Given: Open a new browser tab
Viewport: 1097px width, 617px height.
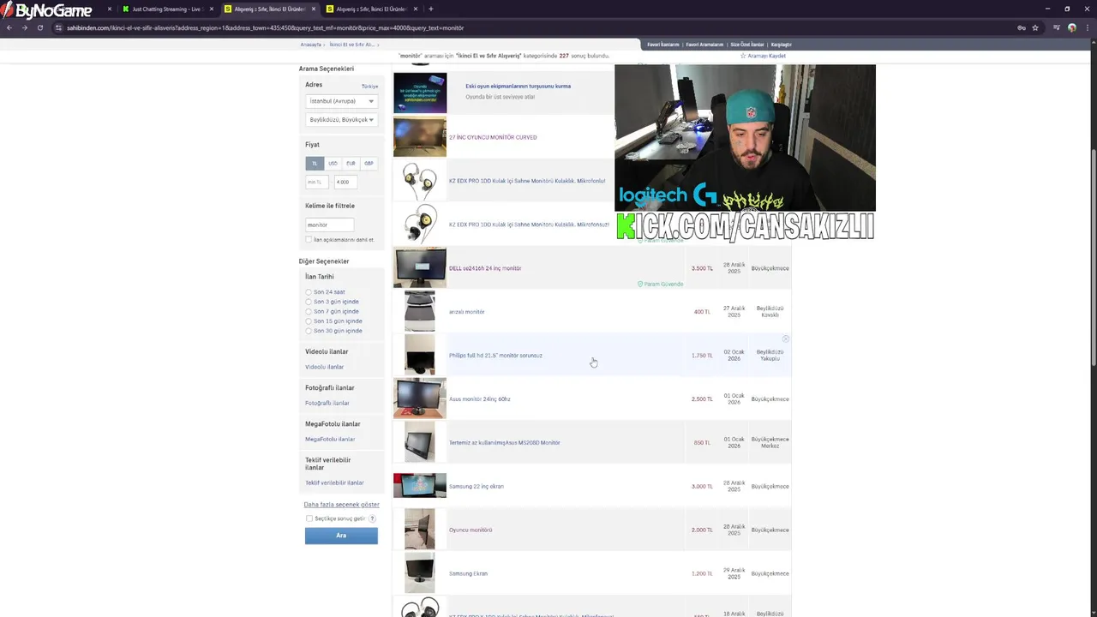Looking at the screenshot, I should tap(430, 9).
